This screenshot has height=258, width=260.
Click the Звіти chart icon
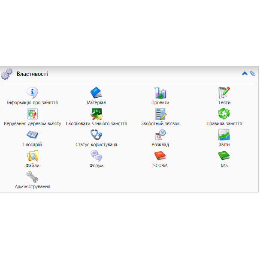tap(224, 135)
